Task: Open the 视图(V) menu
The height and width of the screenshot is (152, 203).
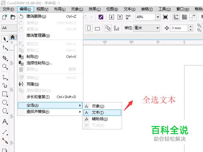Action: pyautogui.click(x=43, y=9)
